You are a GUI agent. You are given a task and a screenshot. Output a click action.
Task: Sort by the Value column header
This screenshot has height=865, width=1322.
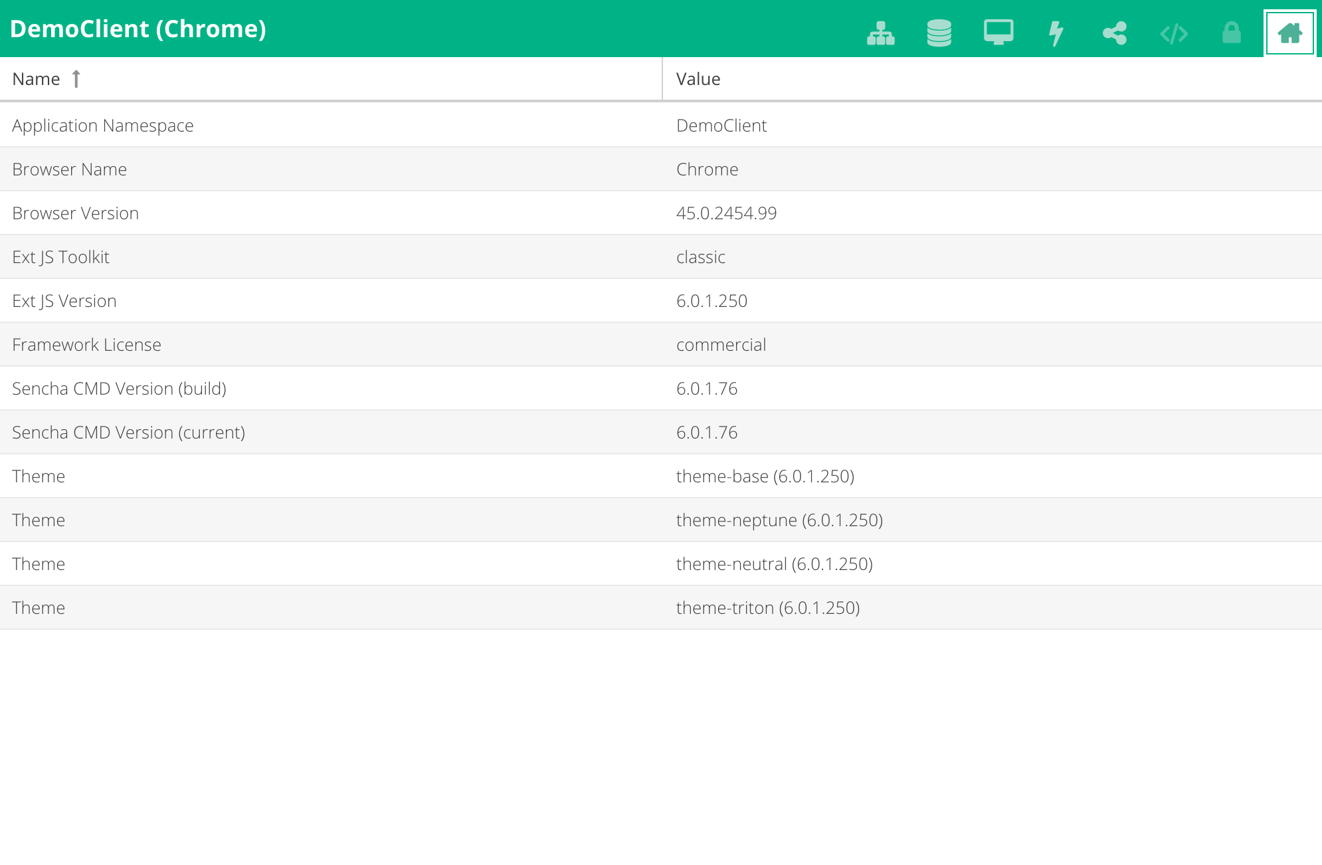[992, 79]
